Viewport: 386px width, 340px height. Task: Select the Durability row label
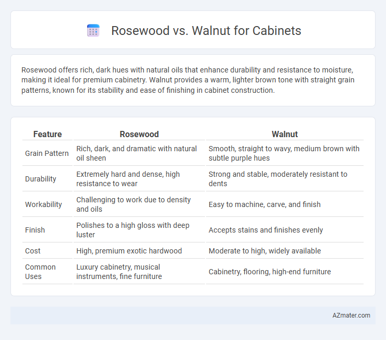coord(41,179)
